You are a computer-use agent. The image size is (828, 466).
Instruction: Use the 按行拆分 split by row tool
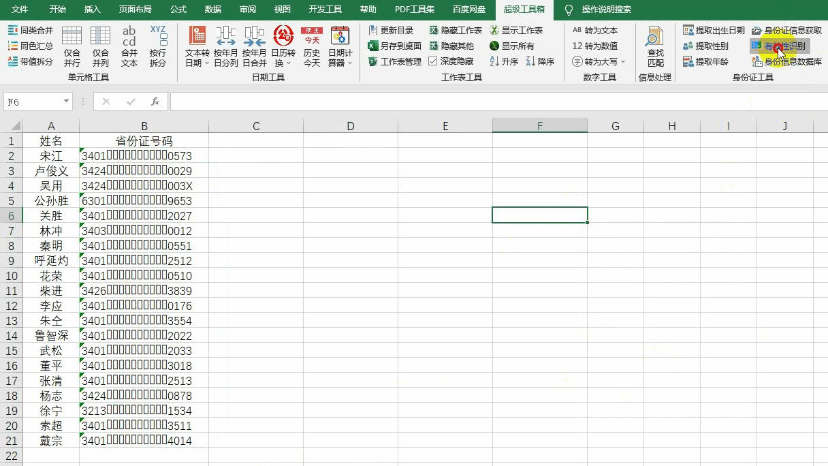158,46
